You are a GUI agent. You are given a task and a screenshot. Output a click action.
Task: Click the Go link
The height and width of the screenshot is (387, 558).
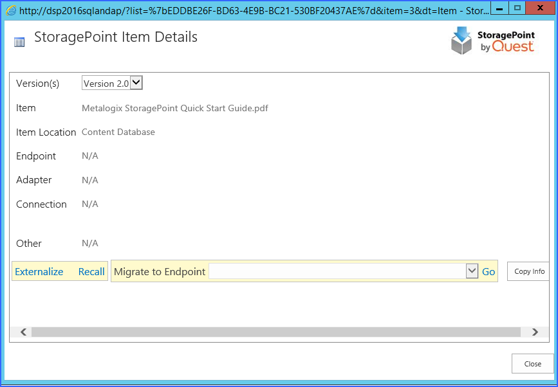(x=488, y=272)
